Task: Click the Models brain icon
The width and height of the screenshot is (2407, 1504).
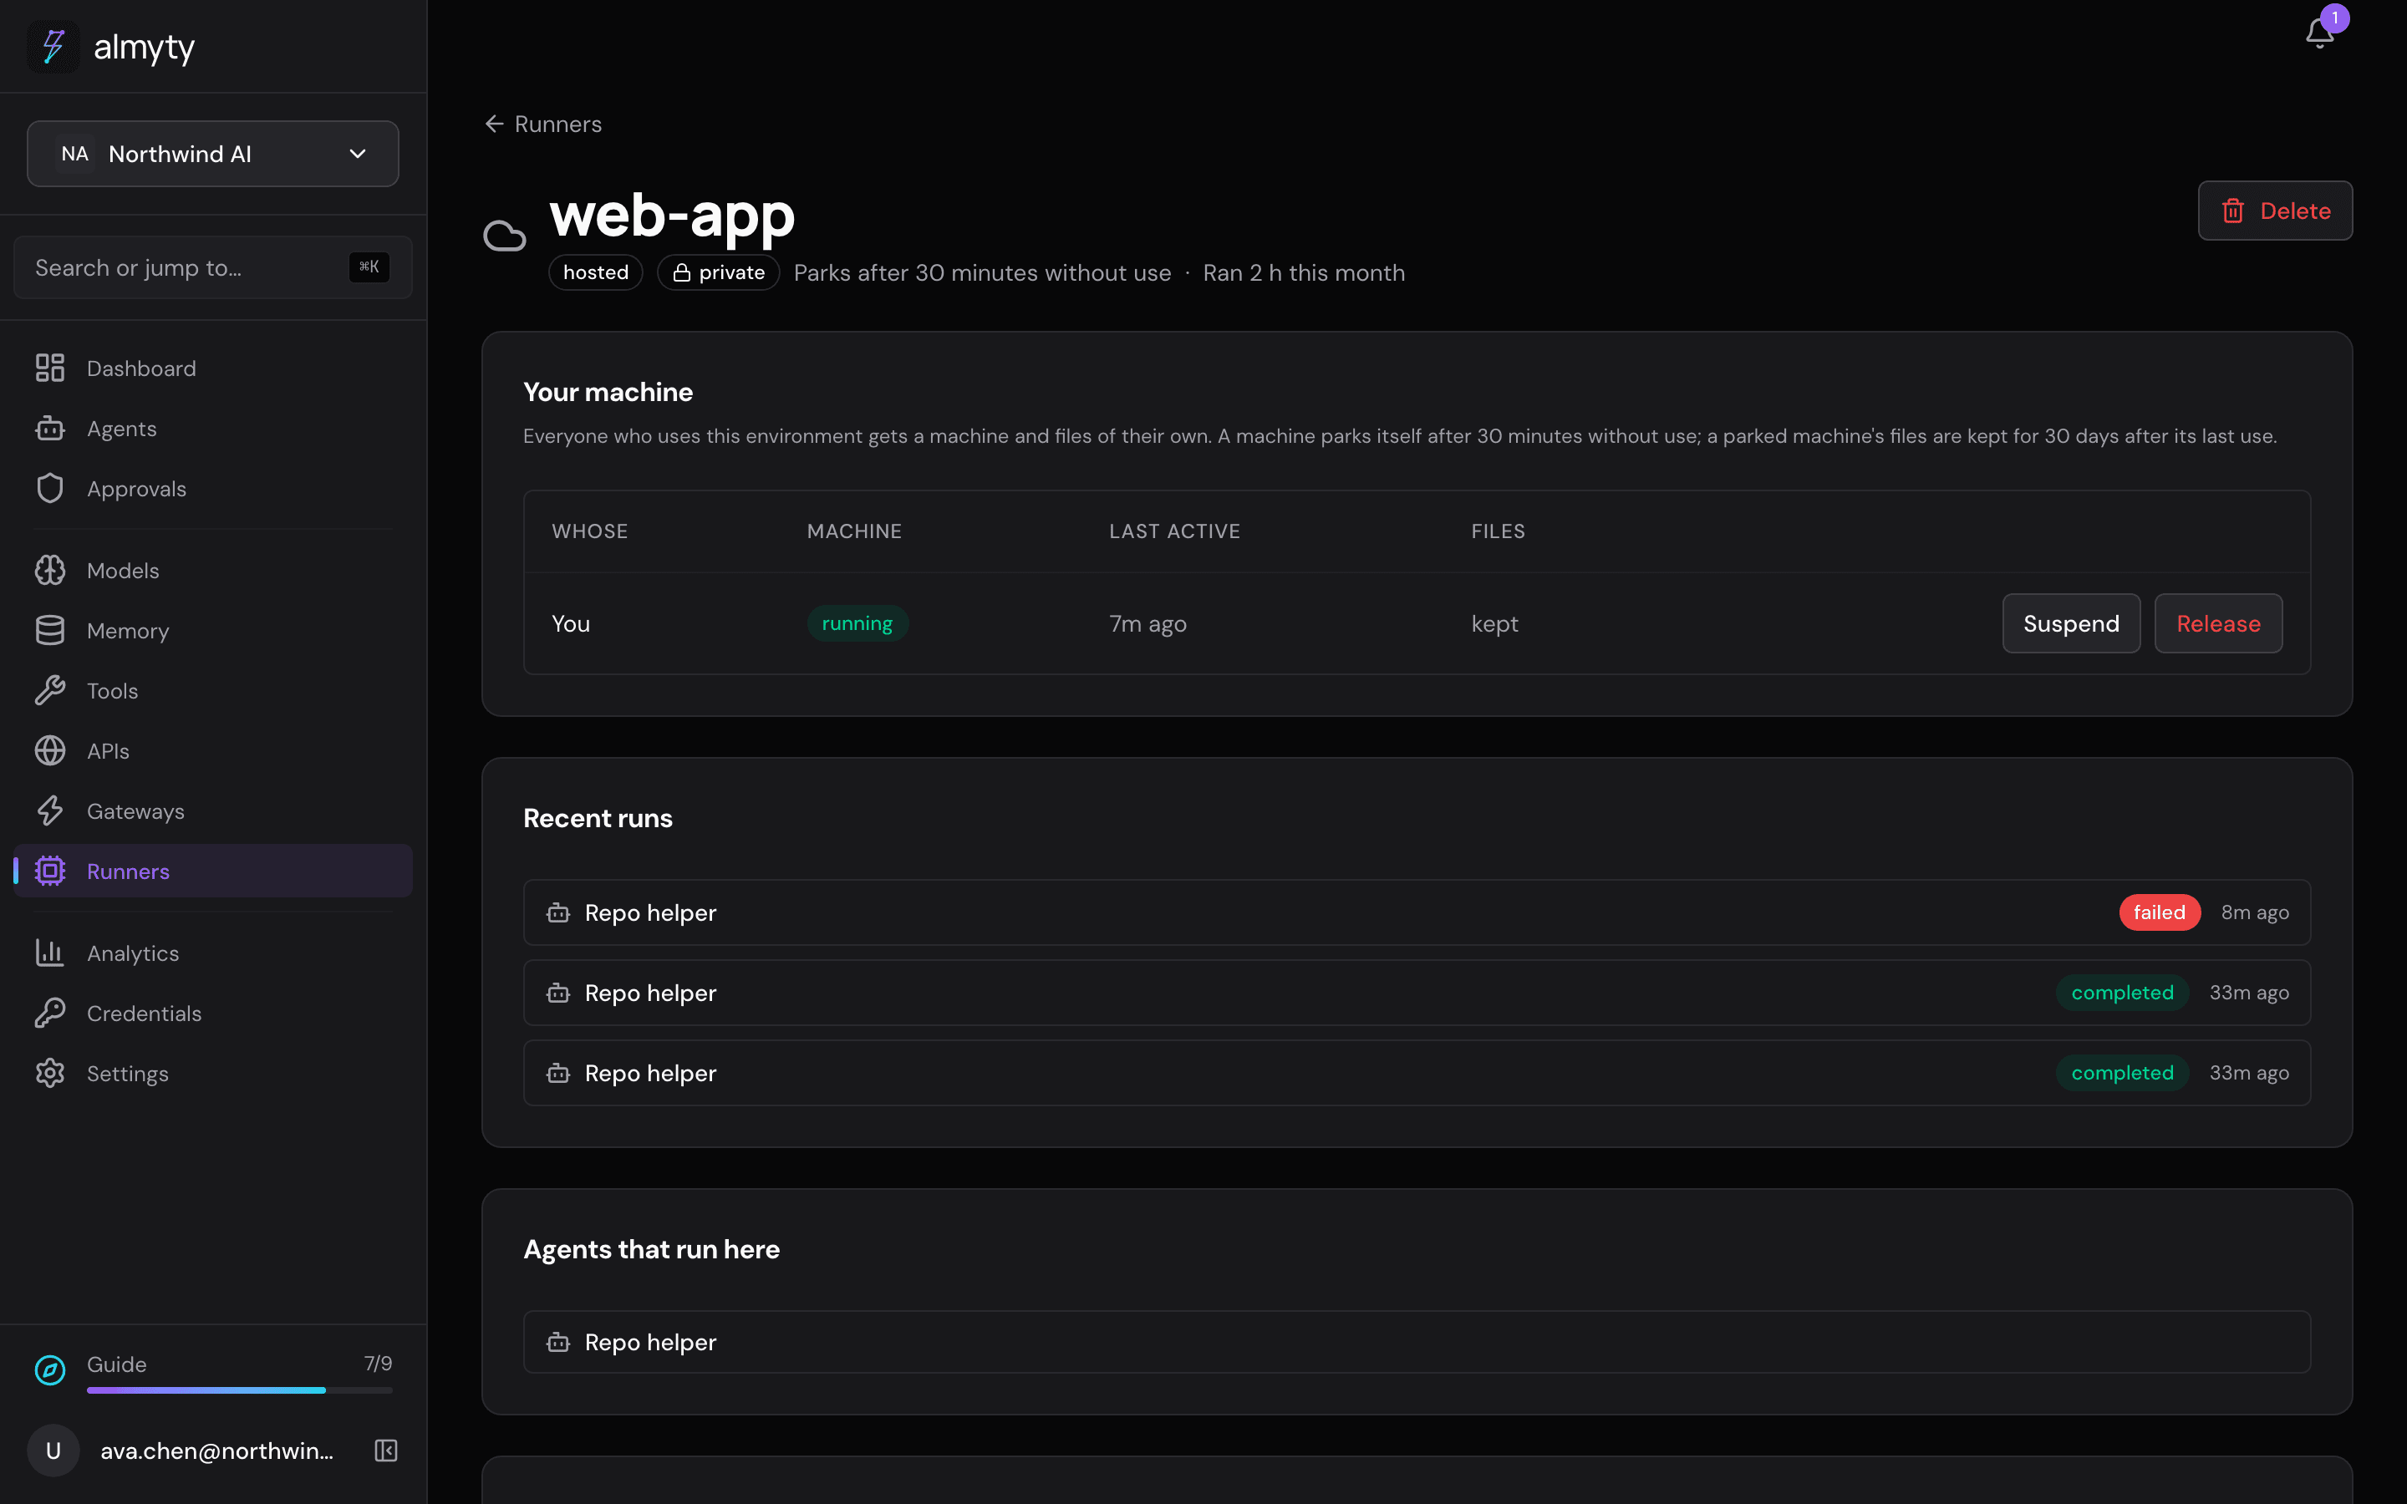Action: pos(50,570)
